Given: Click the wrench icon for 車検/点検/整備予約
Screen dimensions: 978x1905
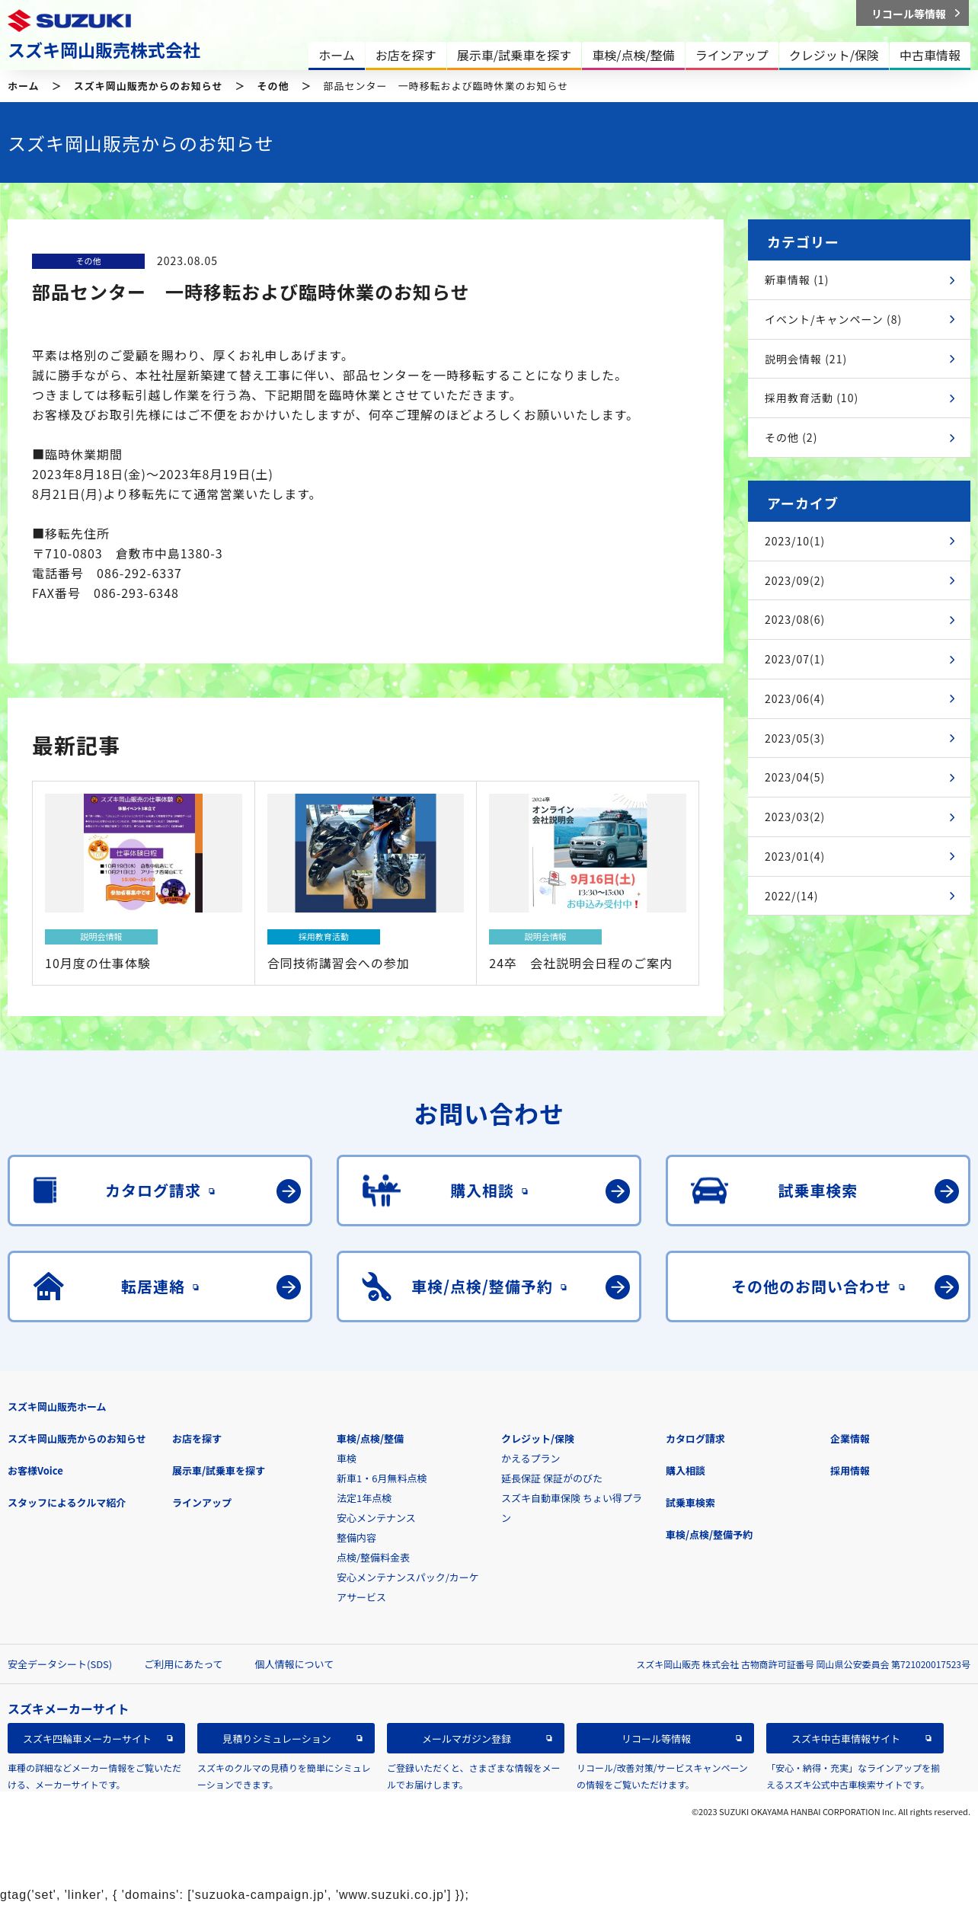Looking at the screenshot, I should (x=376, y=1287).
